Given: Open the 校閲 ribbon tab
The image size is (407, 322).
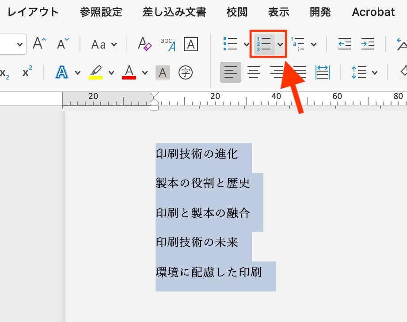Looking at the screenshot, I should coord(237,12).
